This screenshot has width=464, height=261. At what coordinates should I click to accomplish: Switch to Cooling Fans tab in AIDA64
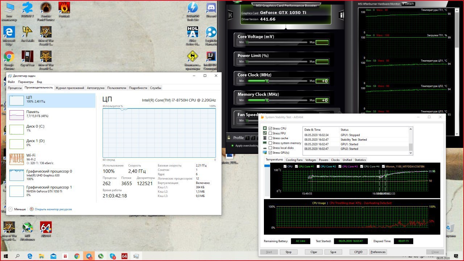[294, 160]
